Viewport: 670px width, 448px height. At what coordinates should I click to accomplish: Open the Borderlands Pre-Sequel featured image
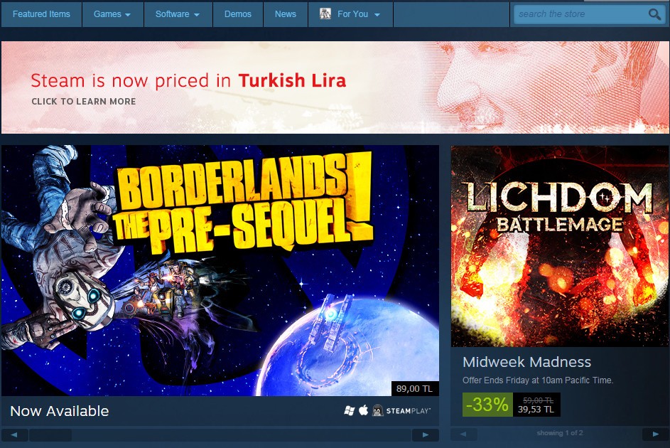click(x=220, y=270)
